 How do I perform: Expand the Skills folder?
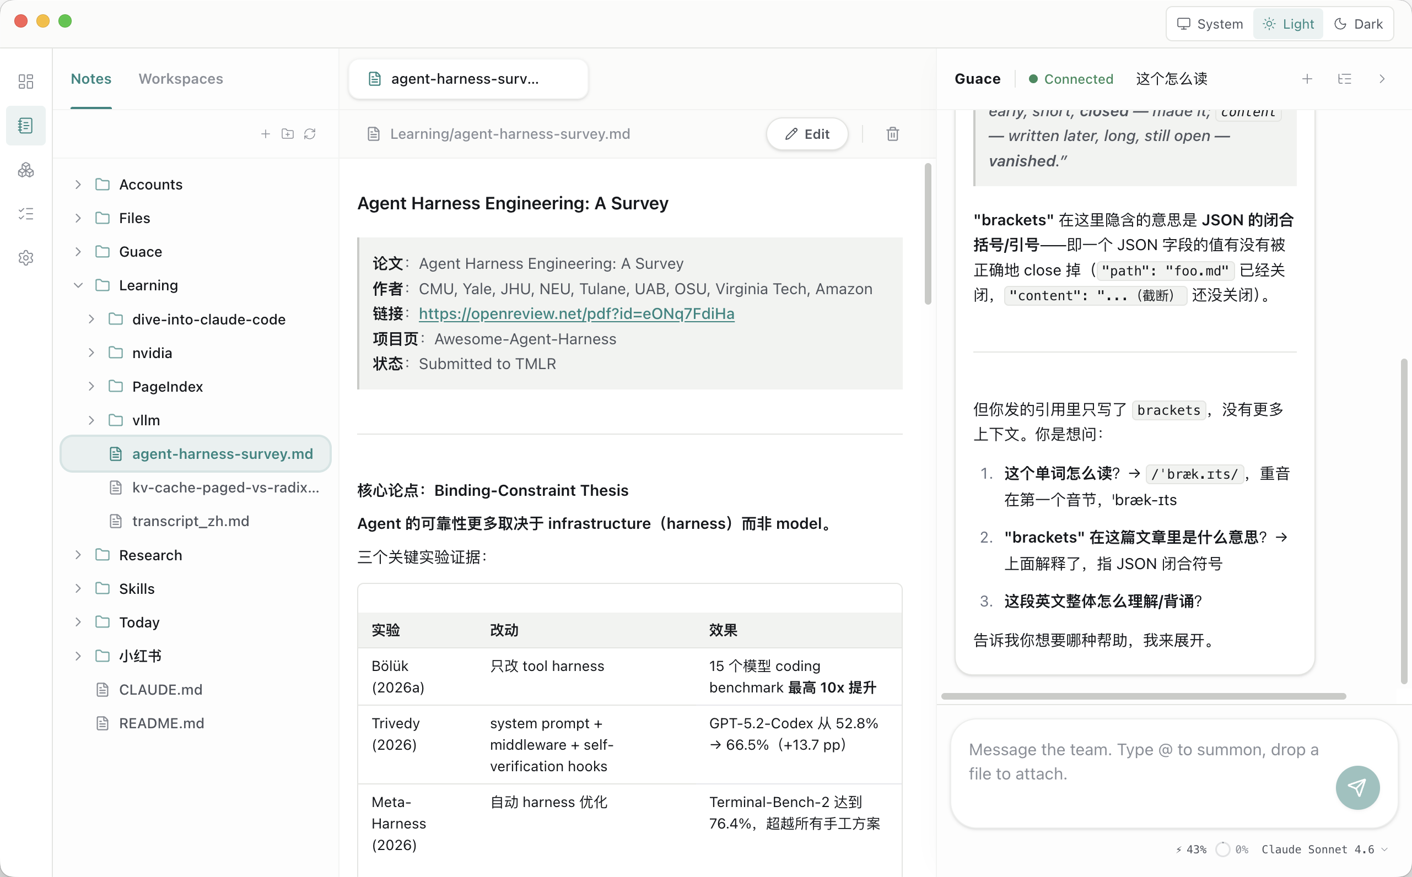78,589
